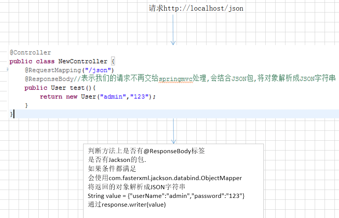Image resolution: width=339 pixels, height=218 pixels.
Task: Click the red-underlined springmvc word
Action: point(176,79)
